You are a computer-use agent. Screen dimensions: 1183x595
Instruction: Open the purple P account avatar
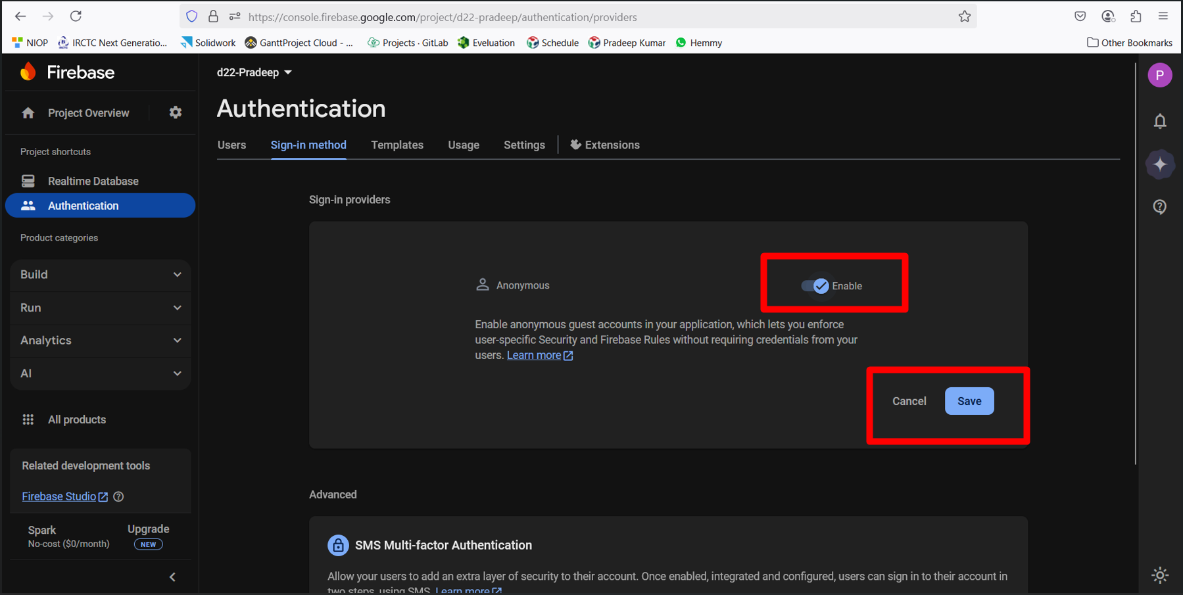[x=1160, y=75]
